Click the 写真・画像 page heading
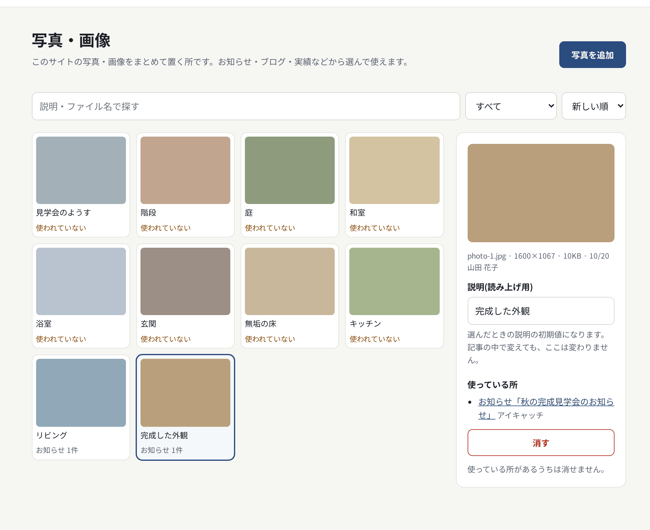 [x=71, y=41]
